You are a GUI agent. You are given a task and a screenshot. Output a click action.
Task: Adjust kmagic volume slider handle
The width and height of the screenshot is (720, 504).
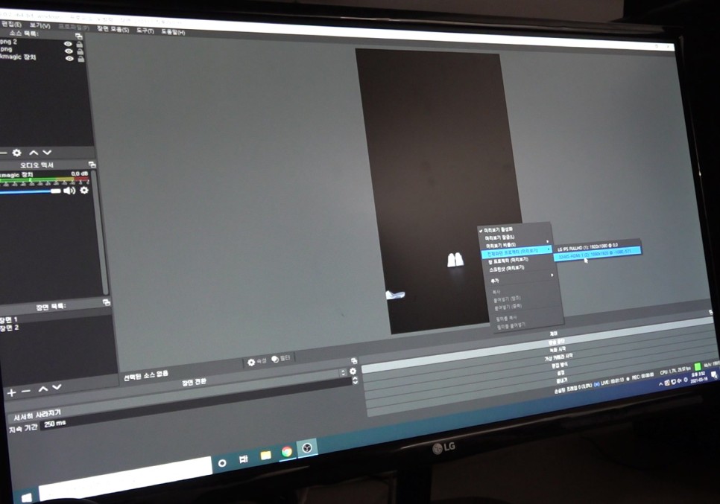pos(56,191)
